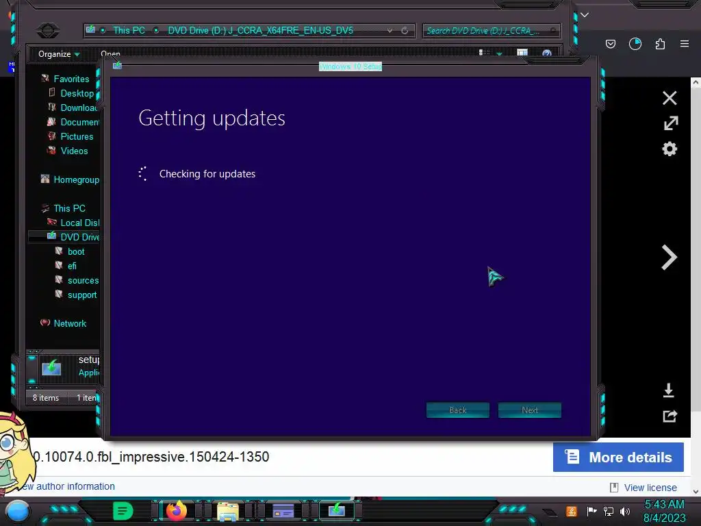Click the Explorer back navigation orb
Screen dimensions: 701x526
click(x=48, y=30)
